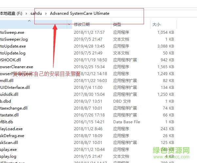Click size 942 KB
The width and height of the screenshot is (197, 163).
click(168, 60)
